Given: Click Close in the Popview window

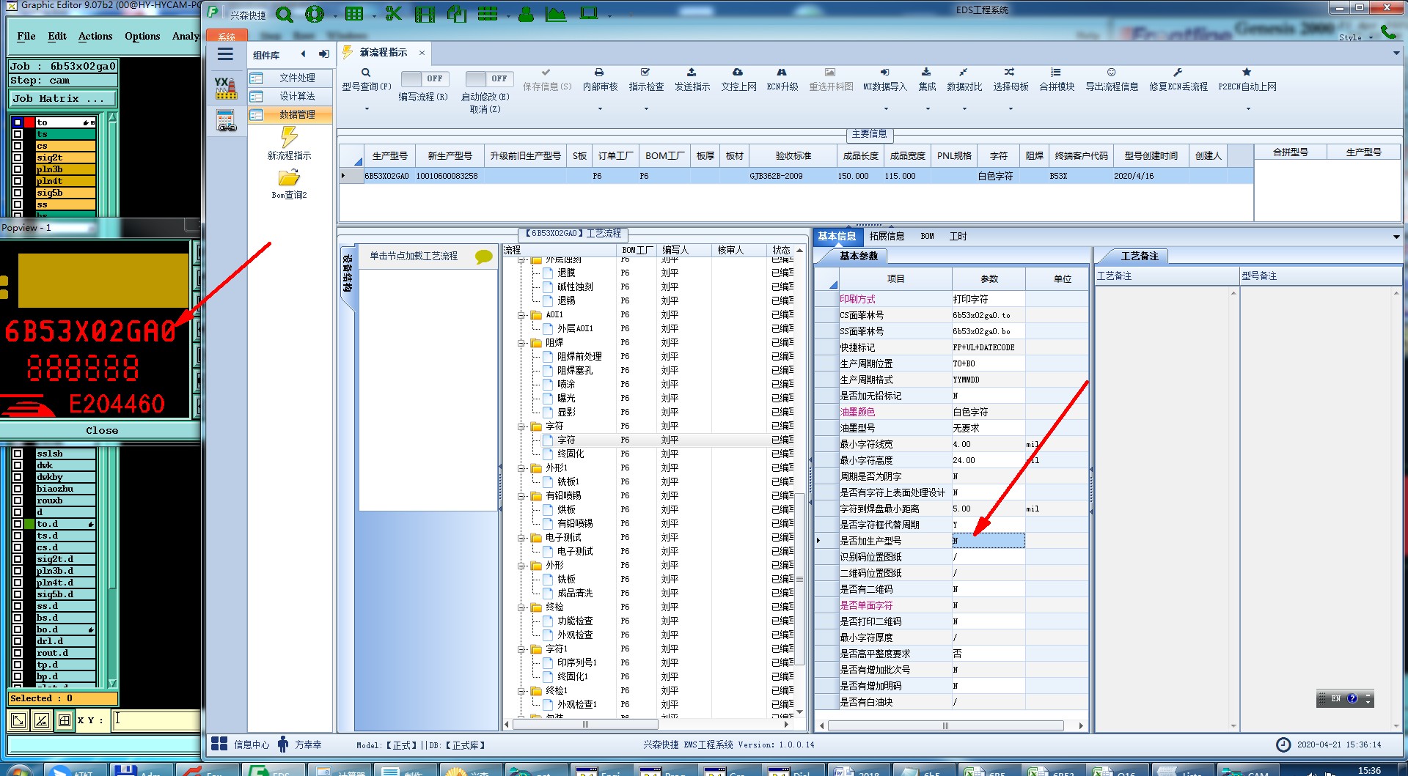Looking at the screenshot, I should click(x=101, y=431).
